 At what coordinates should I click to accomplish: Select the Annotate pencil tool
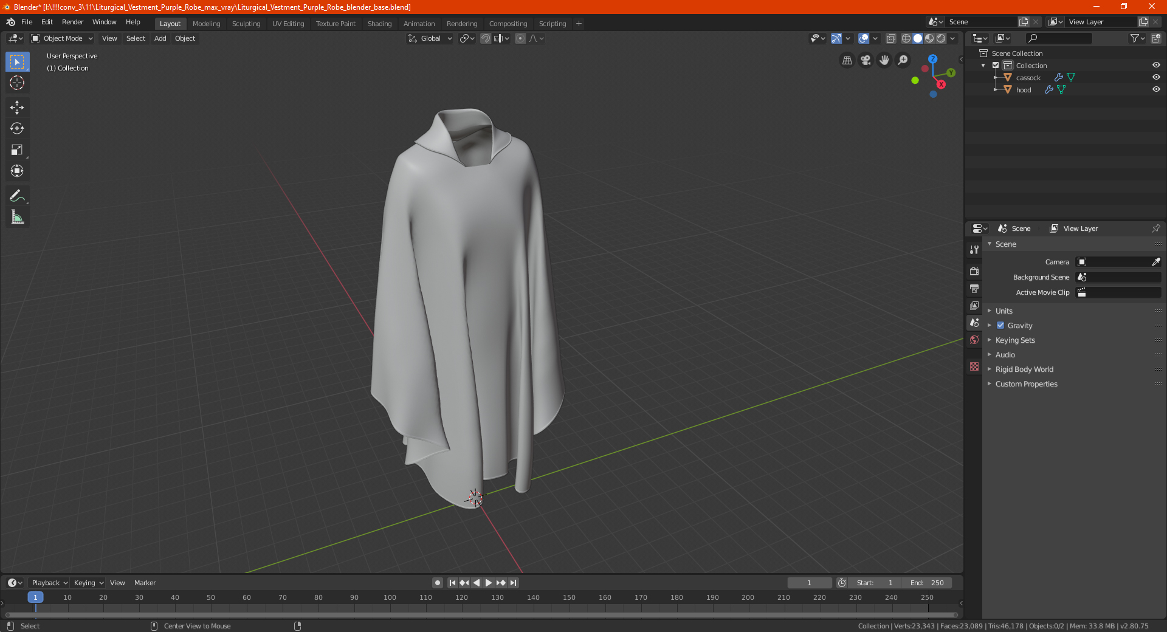[17, 196]
